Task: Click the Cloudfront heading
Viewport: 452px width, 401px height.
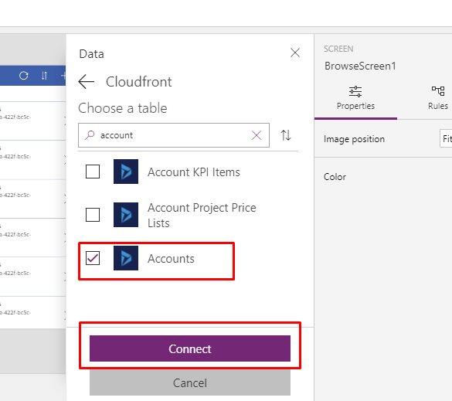Action: [x=139, y=82]
